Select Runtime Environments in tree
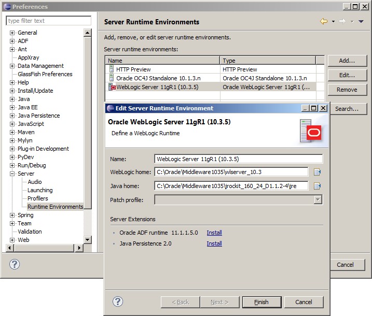 [55, 207]
